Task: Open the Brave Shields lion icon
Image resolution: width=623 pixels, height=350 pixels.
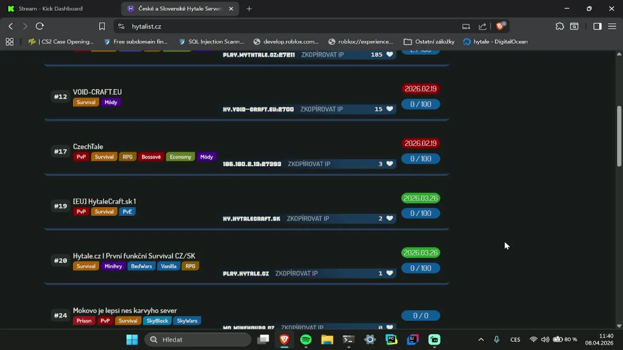Action: tap(500, 26)
